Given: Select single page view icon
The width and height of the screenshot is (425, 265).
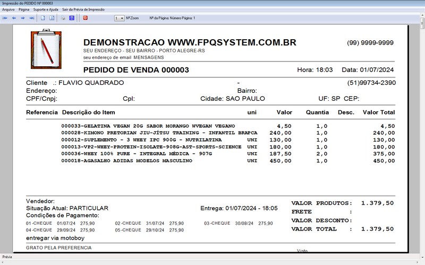Looking at the screenshot, I should (x=43, y=18).
